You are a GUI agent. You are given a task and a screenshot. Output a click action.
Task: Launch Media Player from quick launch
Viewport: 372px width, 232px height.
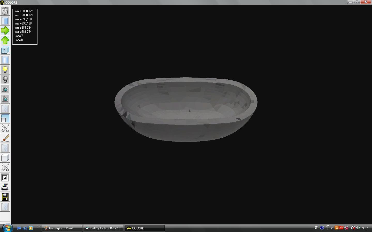coord(31,228)
